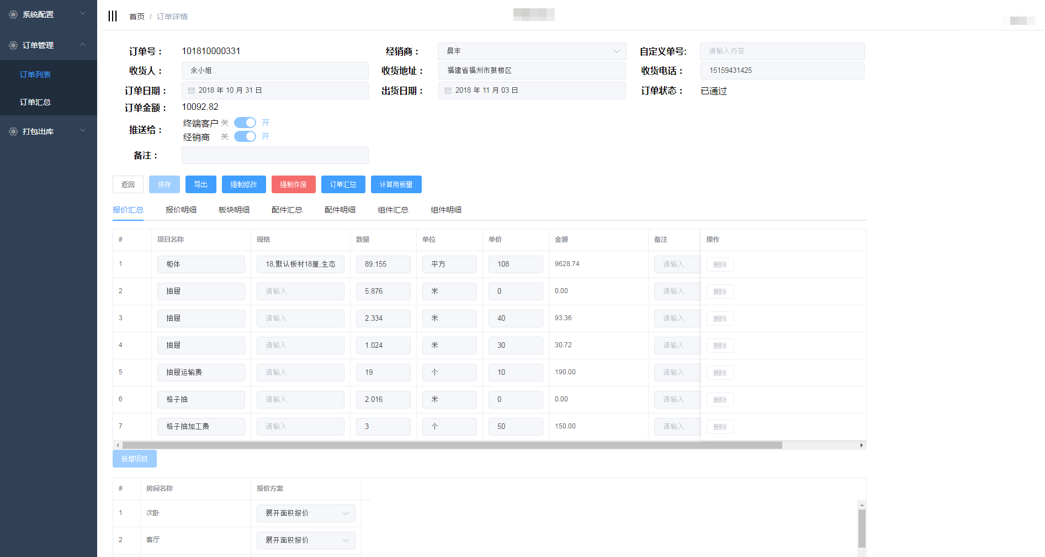
Task: Click the 自定义单号 input field
Action: coord(782,51)
